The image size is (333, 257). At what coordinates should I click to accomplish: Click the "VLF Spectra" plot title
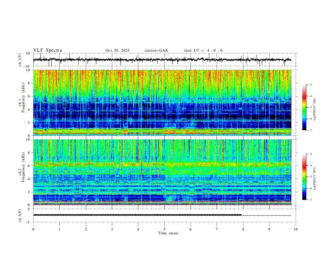click(x=48, y=50)
